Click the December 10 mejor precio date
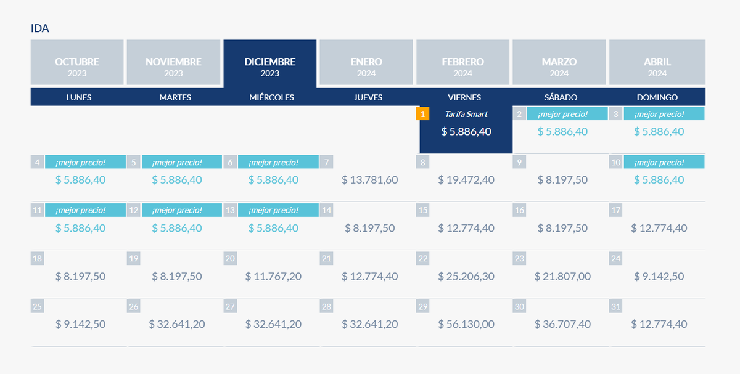 [659, 179]
